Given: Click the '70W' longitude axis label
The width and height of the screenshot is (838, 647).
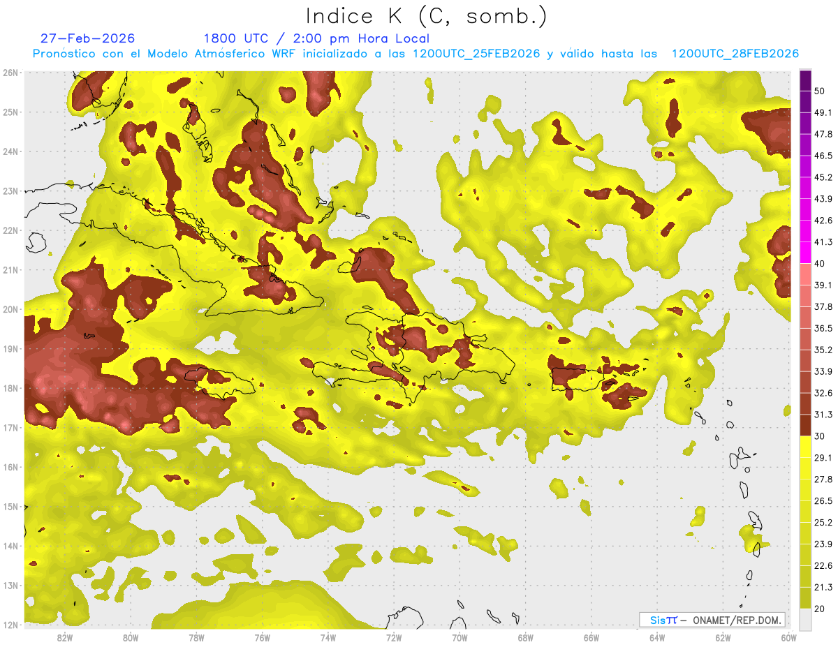Looking at the screenshot, I should [460, 637].
